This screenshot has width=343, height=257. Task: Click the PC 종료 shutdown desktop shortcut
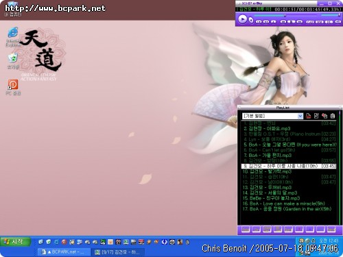tap(13, 87)
